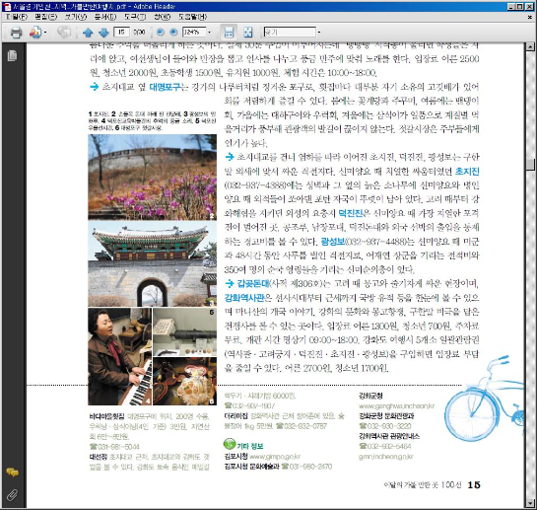Open the Pages panel in the sidebar
537x510 pixels.
click(x=12, y=55)
